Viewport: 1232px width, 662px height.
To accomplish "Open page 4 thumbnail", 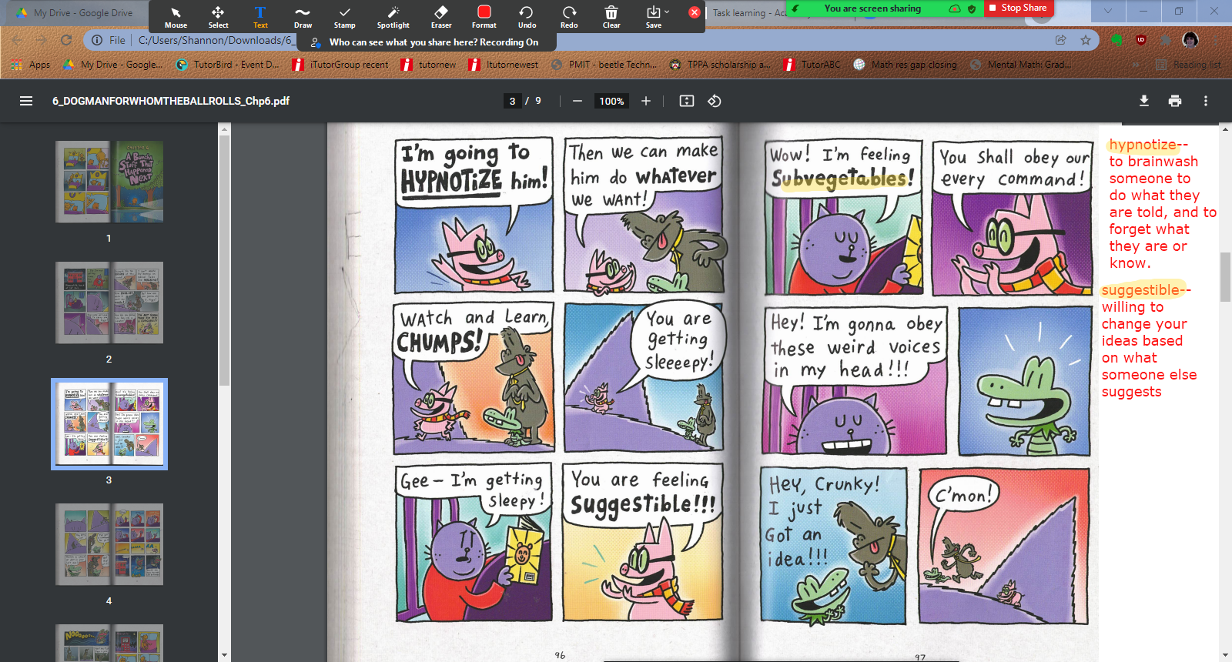I will coord(109,544).
